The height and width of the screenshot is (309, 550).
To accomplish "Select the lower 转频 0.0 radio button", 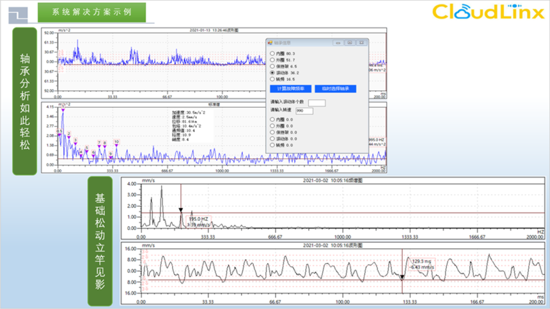I will click(x=272, y=145).
